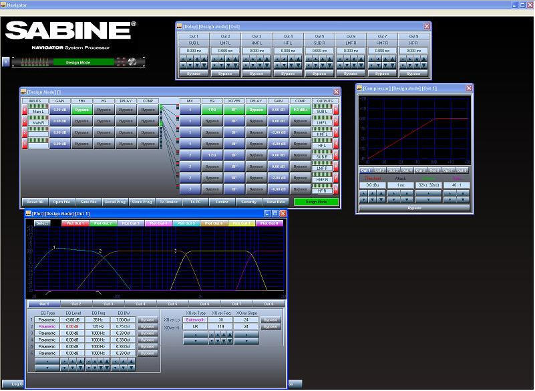The width and height of the screenshot is (535, 391).
Task: Click largest up arrow under the EQ Freq column
Action: click(x=107, y=362)
